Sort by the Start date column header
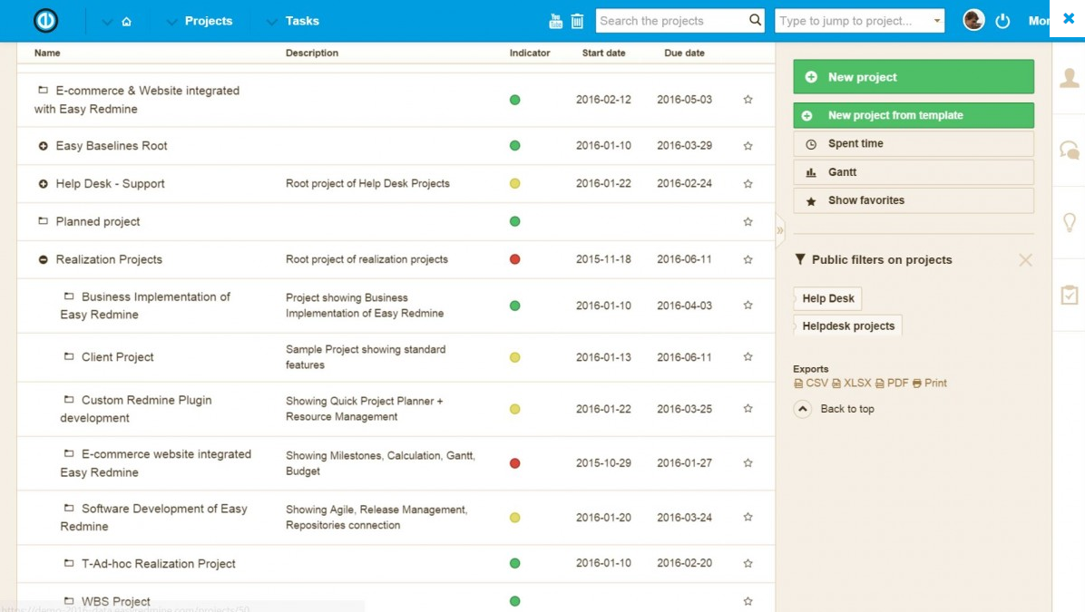This screenshot has height=612, width=1085. coord(603,53)
